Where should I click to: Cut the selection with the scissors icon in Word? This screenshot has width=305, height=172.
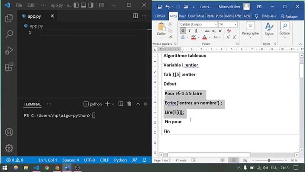(x=170, y=24)
